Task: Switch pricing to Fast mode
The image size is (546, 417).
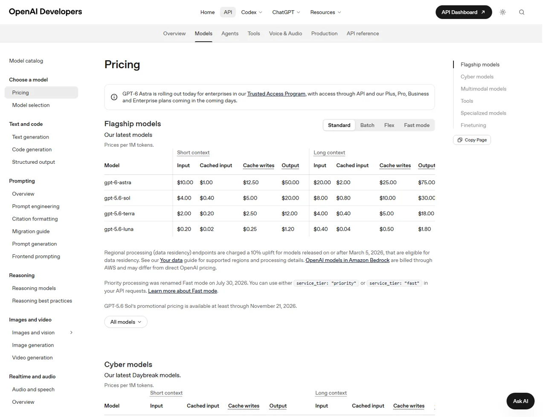Action: pyautogui.click(x=417, y=125)
